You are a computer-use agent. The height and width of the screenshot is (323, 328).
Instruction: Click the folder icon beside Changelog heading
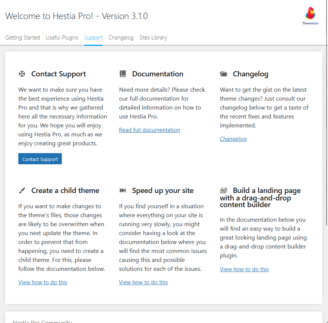[224, 74]
